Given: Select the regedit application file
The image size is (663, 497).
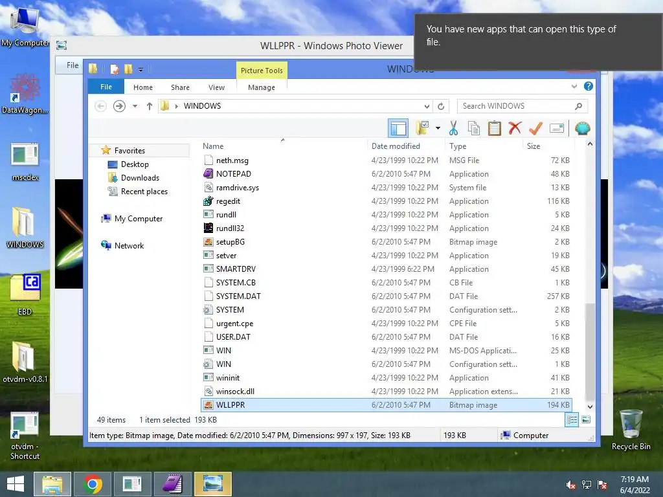Looking at the screenshot, I should [x=387, y=201].
